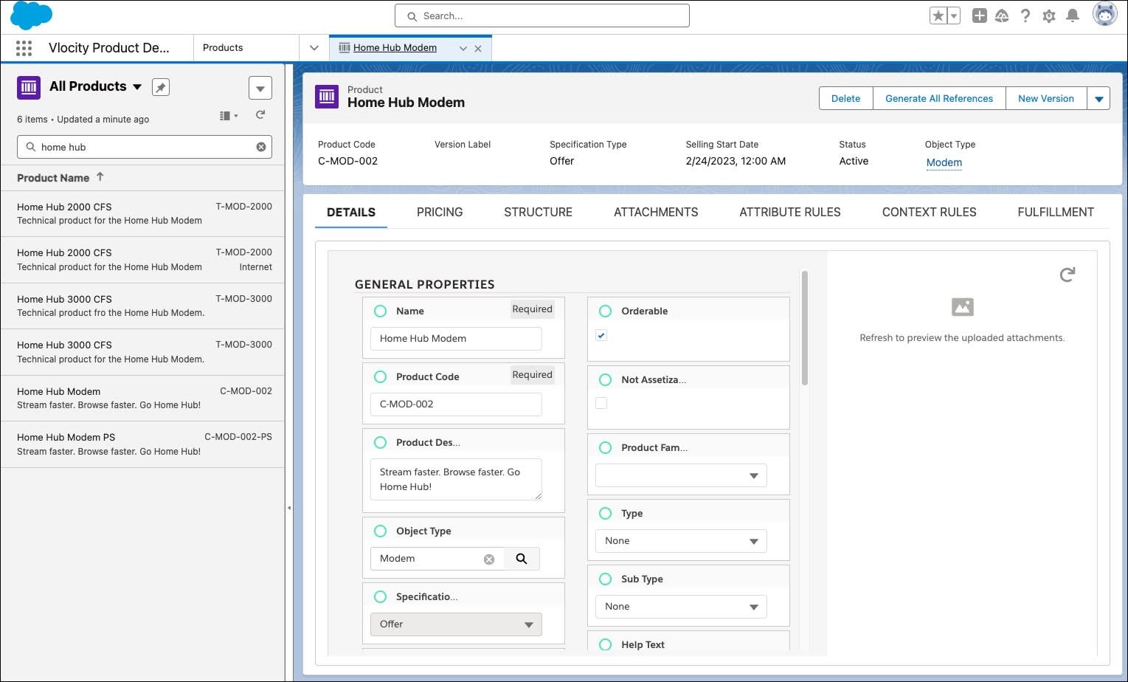Switch to the STRUCTURE tab
The image size is (1128, 682).
tap(539, 212)
